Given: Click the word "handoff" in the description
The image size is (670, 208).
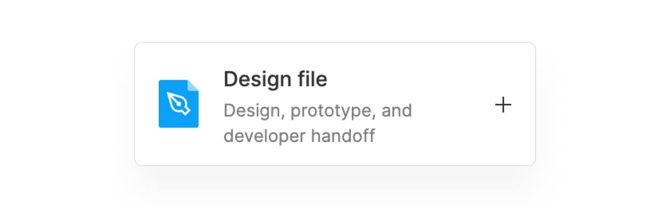Looking at the screenshot, I should 343,136.
